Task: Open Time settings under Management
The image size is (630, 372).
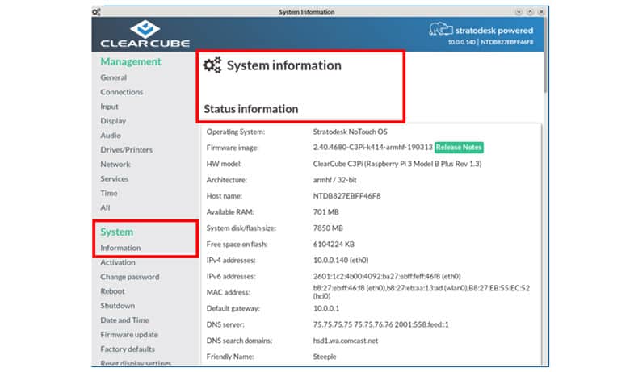Action: tap(109, 193)
